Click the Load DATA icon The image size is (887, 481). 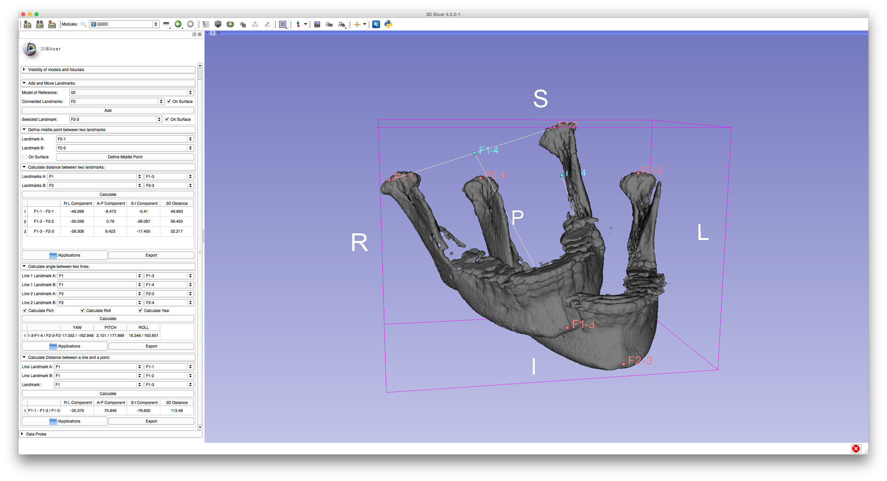click(x=27, y=24)
